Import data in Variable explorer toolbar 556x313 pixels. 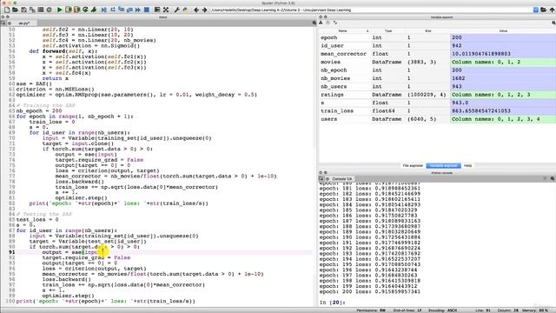321,23
